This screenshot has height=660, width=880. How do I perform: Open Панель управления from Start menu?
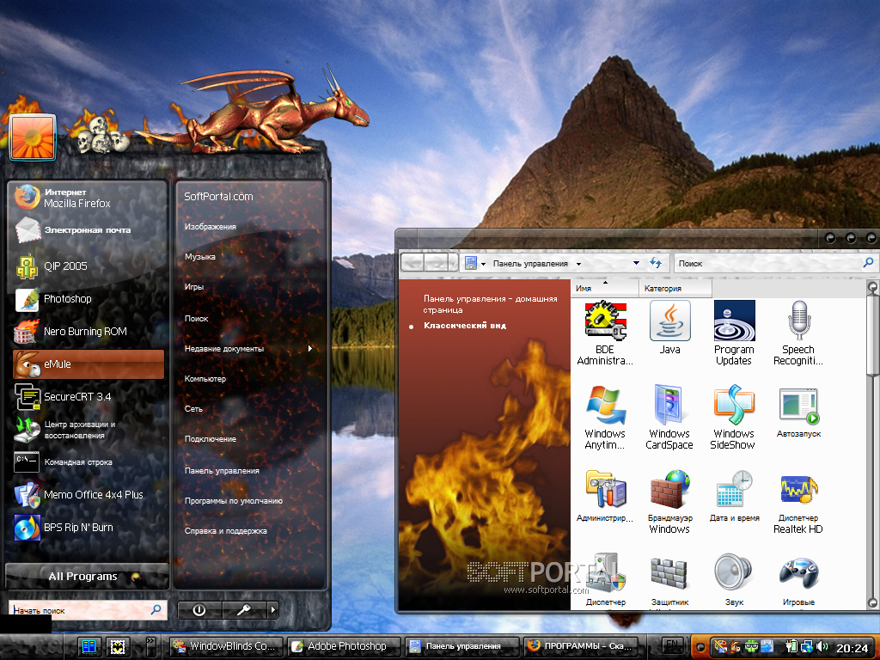(x=222, y=471)
